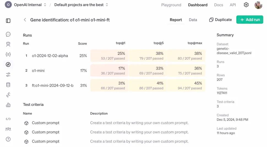Expand the Default projects project switcher

[x=81, y=5]
